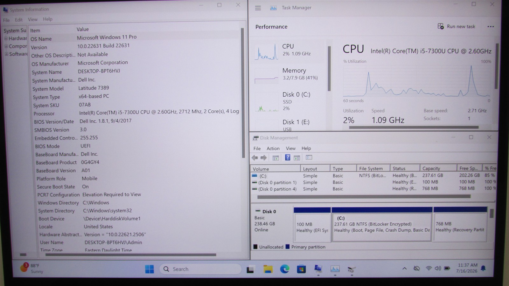Open Disk Management File menu

pyautogui.click(x=257, y=148)
